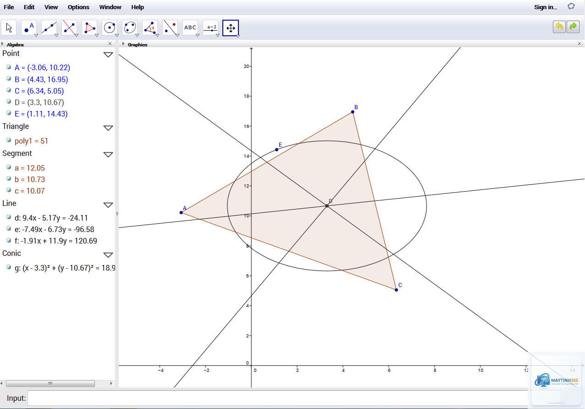Viewport: 585px width, 409px height.
Task: Select the Perpendicular Line tool
Action: coord(69,28)
